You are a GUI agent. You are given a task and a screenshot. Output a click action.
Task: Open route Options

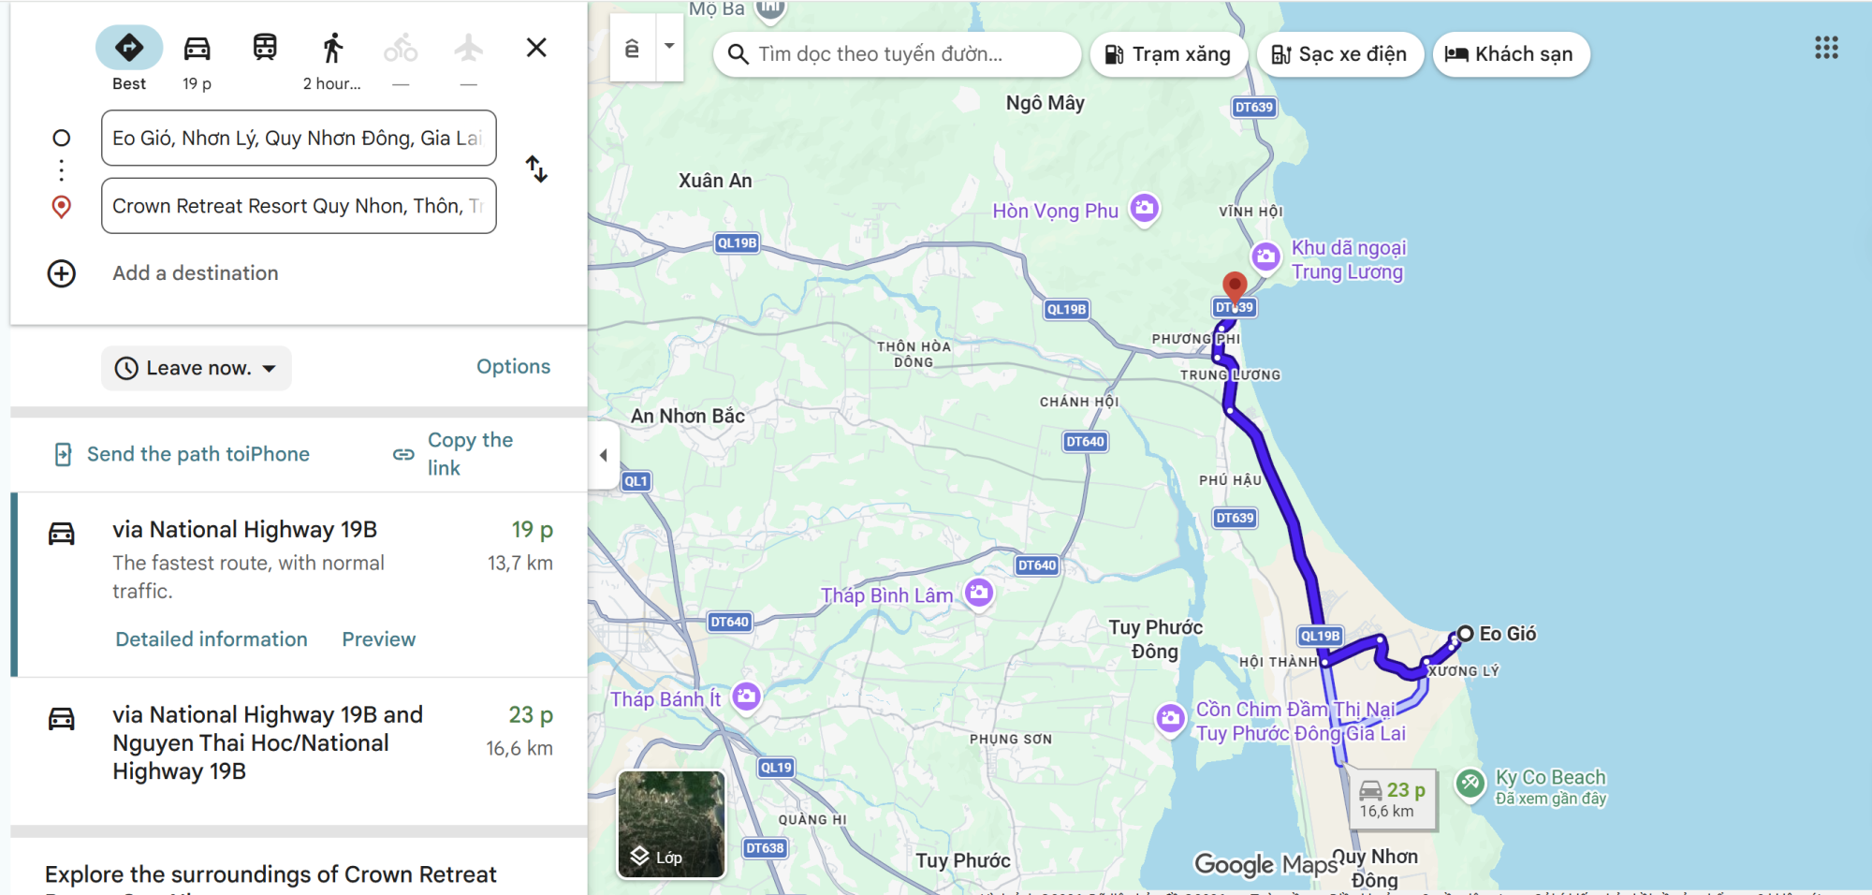513,367
